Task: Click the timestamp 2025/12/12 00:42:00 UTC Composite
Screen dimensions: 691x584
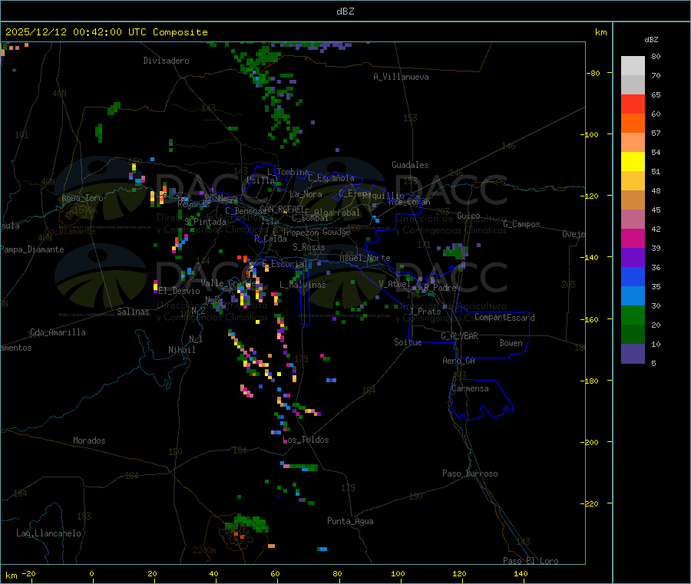Action: point(106,32)
